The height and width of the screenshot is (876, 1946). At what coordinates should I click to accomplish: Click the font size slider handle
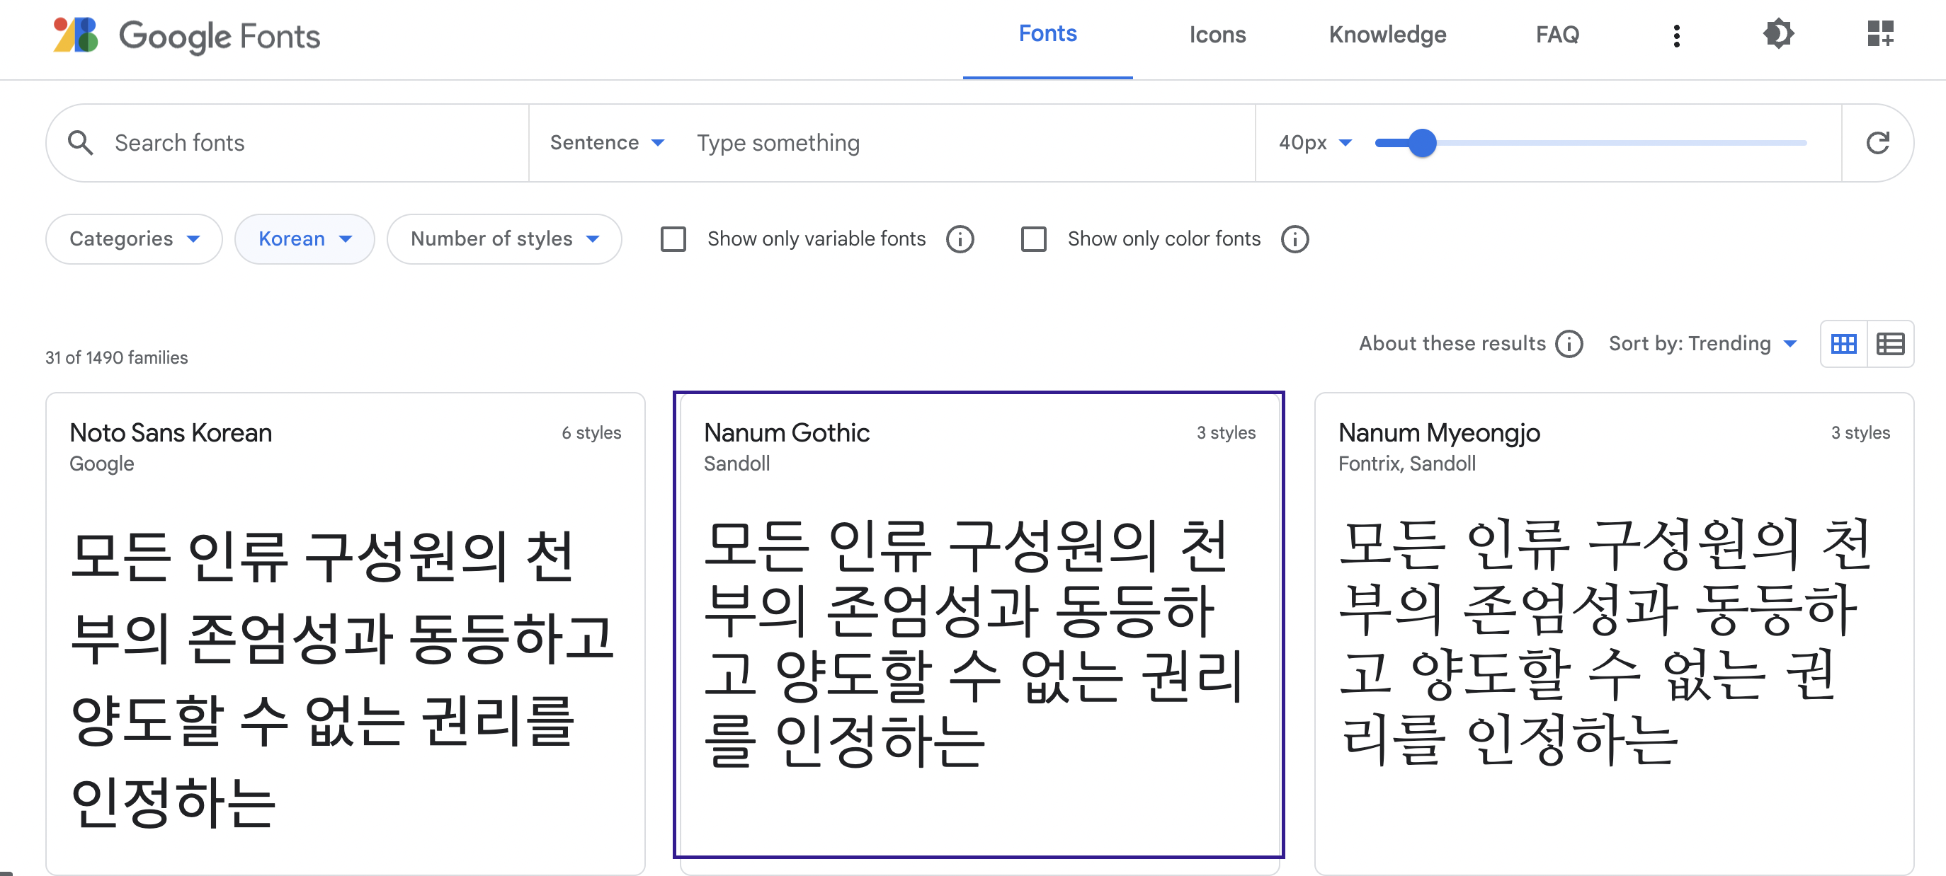point(1422,143)
